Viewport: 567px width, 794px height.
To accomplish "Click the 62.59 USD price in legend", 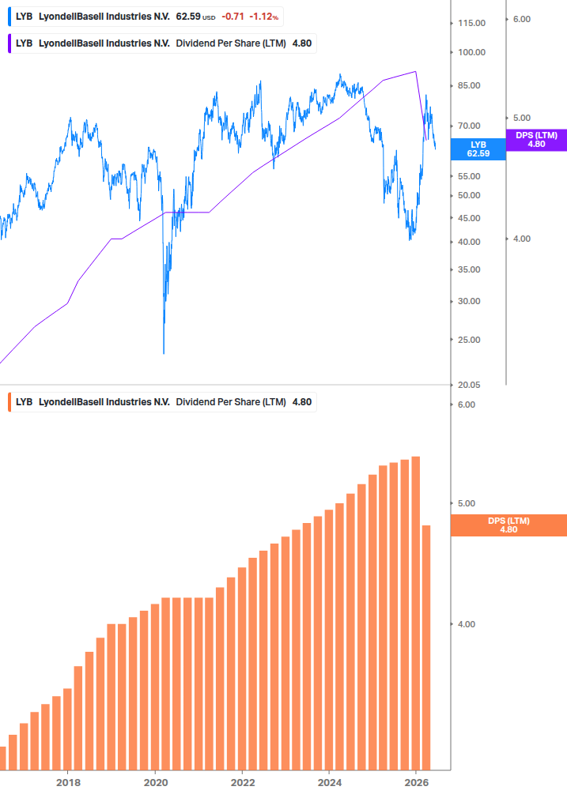I will (195, 17).
